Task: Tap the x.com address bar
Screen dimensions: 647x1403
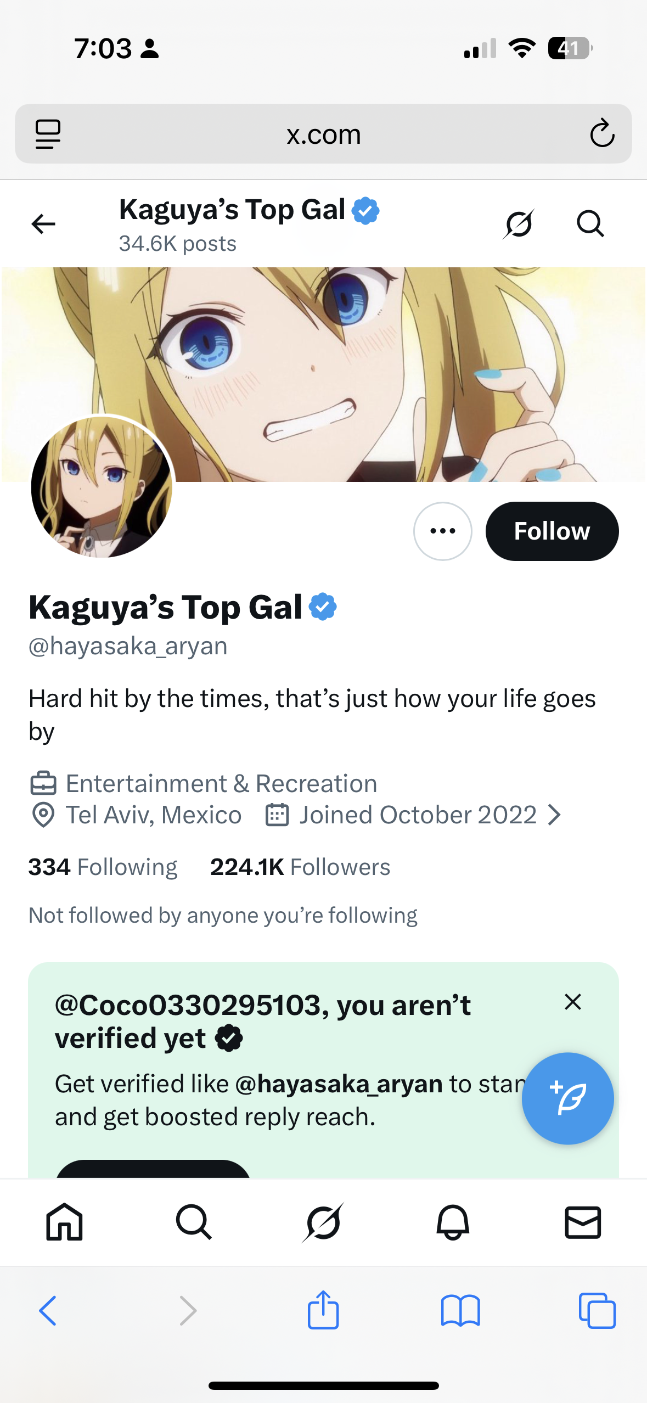Action: [x=323, y=134]
